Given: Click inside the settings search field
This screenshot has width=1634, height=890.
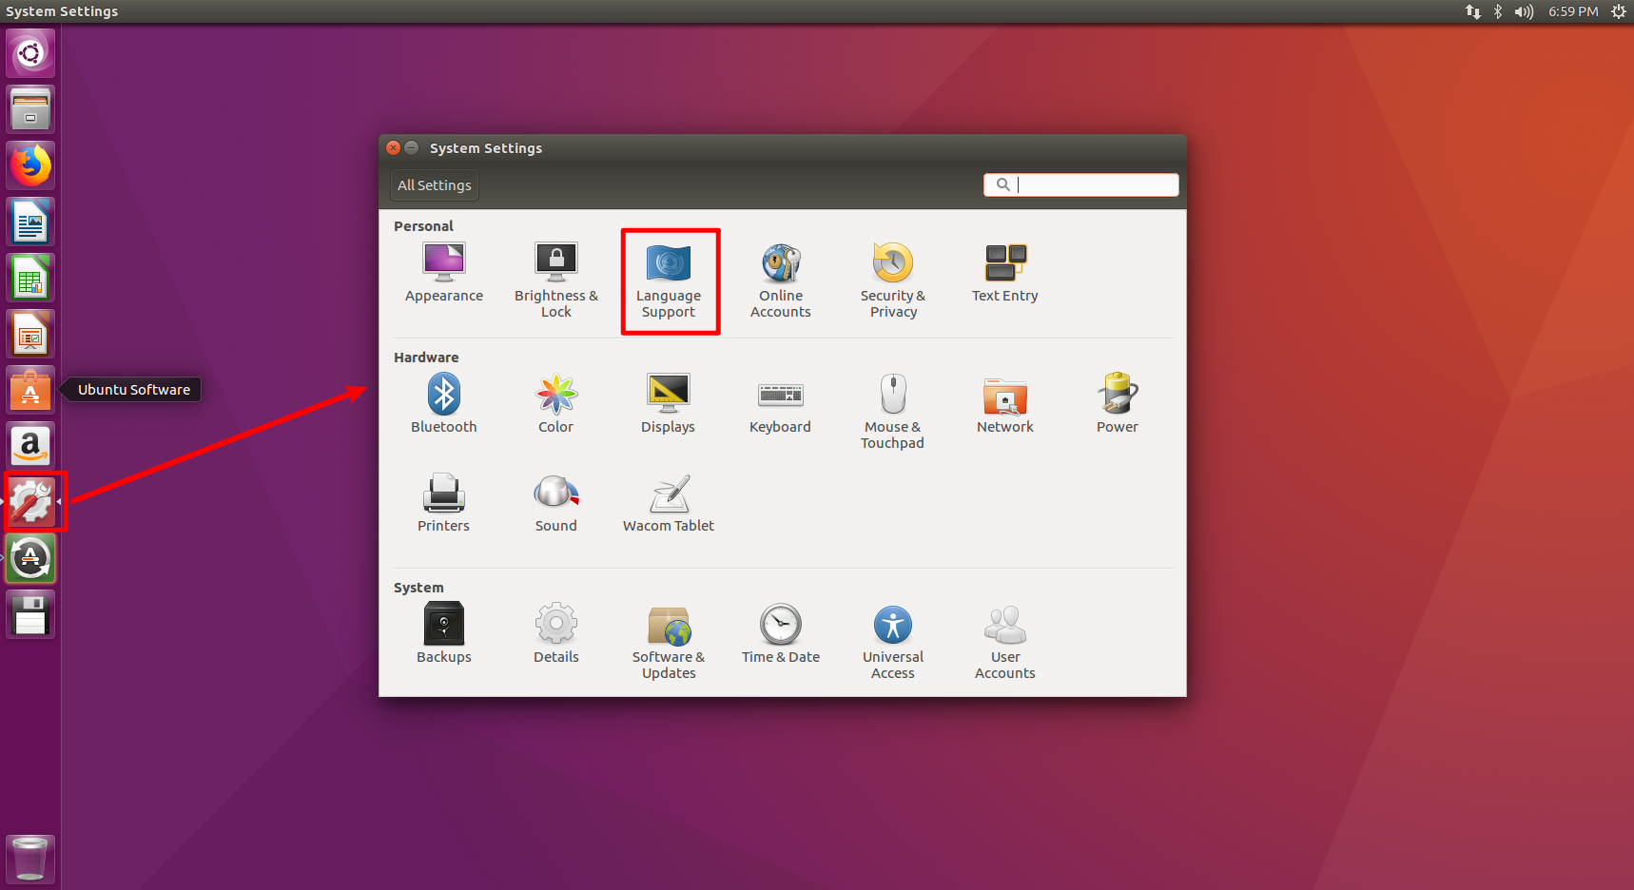Looking at the screenshot, I should coord(1084,184).
